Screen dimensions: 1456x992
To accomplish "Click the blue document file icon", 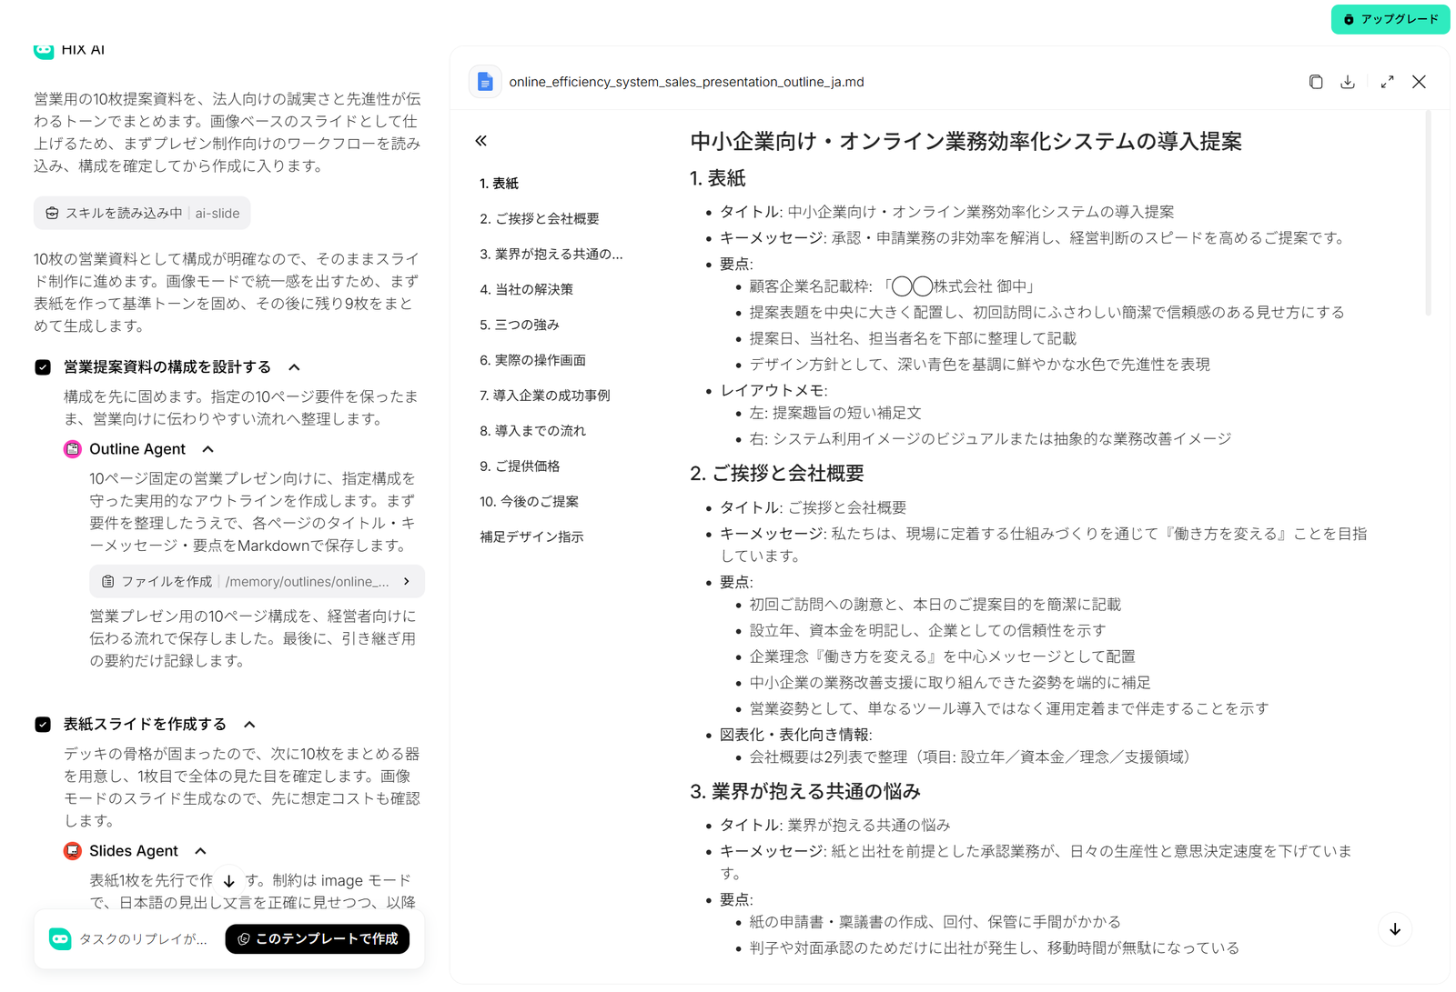I will point(485,82).
